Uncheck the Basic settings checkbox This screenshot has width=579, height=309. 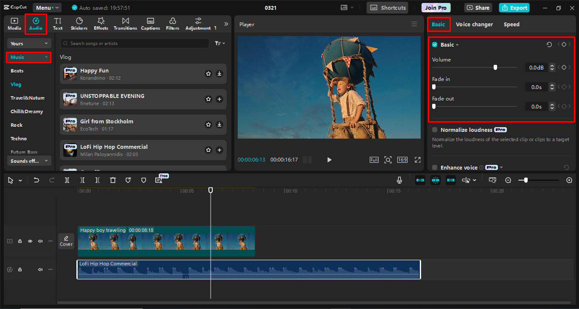tap(435, 45)
